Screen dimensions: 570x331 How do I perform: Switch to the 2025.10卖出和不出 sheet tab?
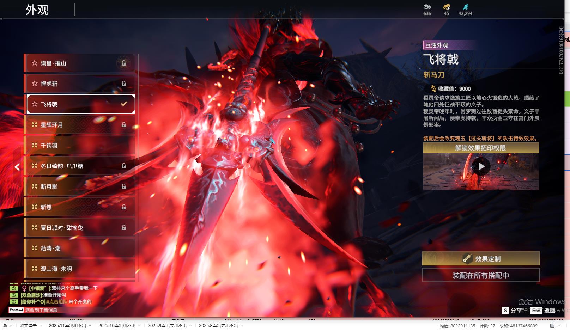[x=117, y=326]
